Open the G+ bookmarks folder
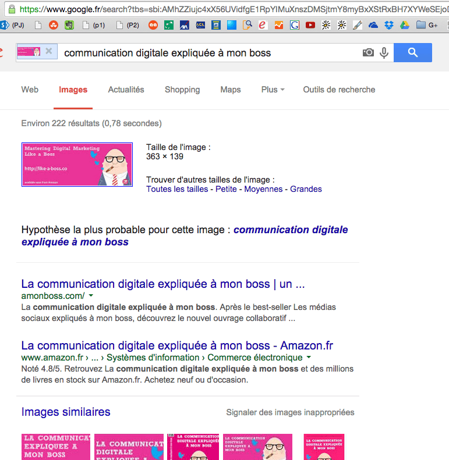 427,26
